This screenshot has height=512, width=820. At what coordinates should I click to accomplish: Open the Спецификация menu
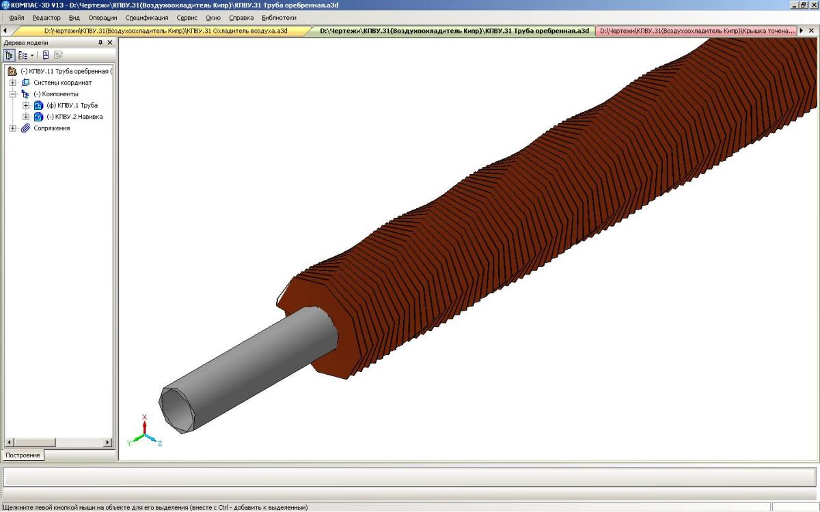click(146, 18)
